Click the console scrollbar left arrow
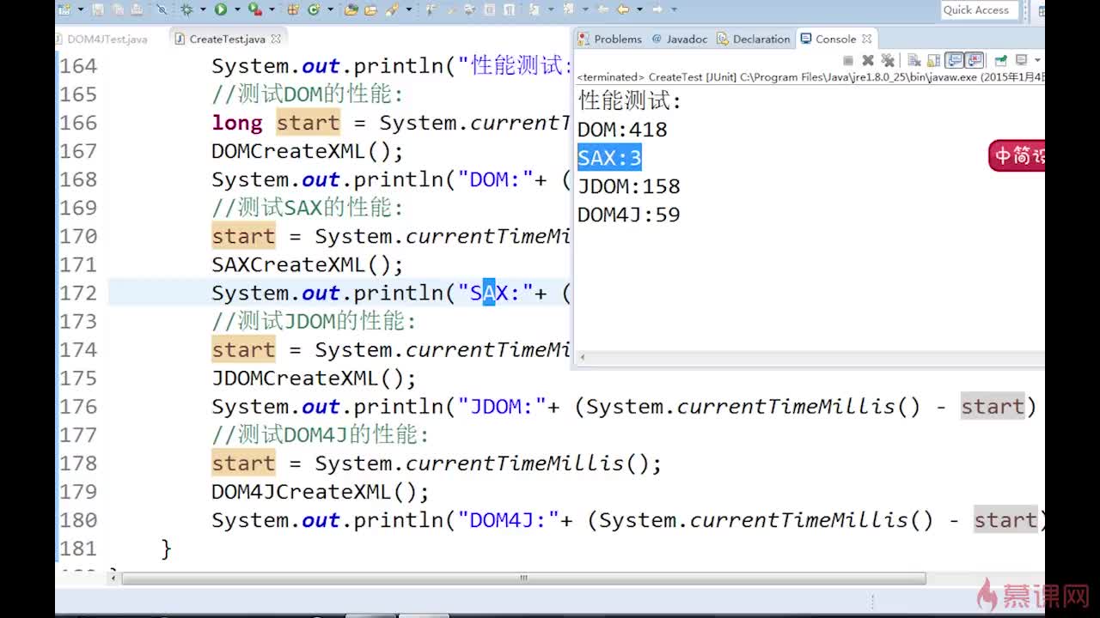 [582, 356]
